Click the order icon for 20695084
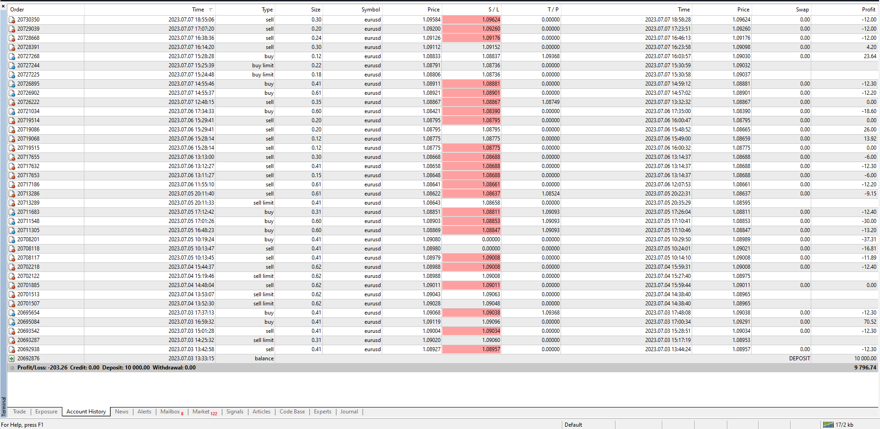 (x=12, y=322)
